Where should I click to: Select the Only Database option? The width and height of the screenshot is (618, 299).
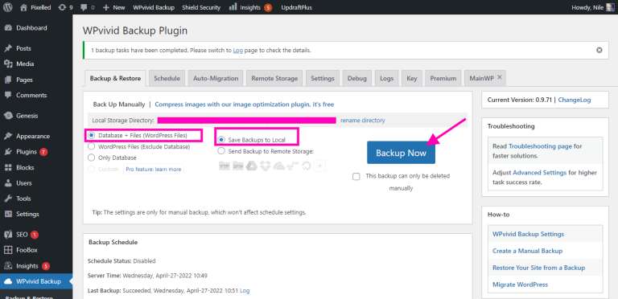tap(92, 158)
